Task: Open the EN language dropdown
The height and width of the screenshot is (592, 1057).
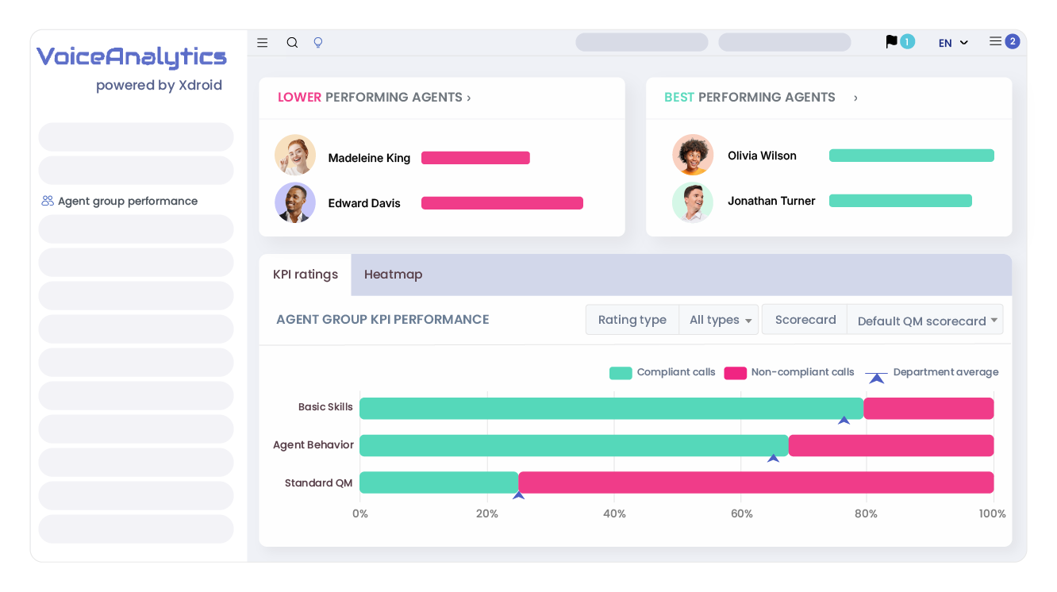Action: pyautogui.click(x=951, y=42)
